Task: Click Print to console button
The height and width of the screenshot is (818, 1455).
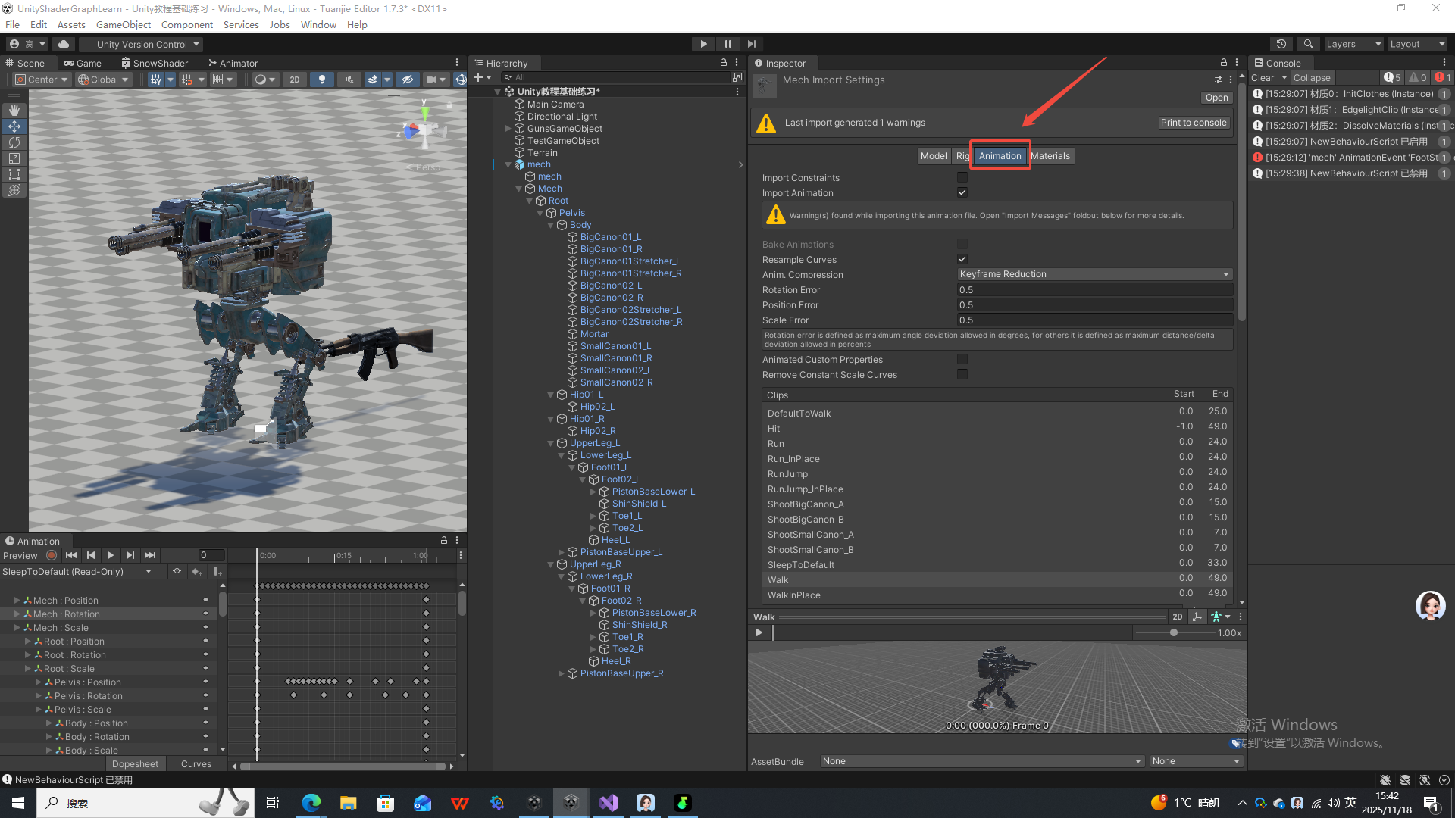Action: point(1193,123)
